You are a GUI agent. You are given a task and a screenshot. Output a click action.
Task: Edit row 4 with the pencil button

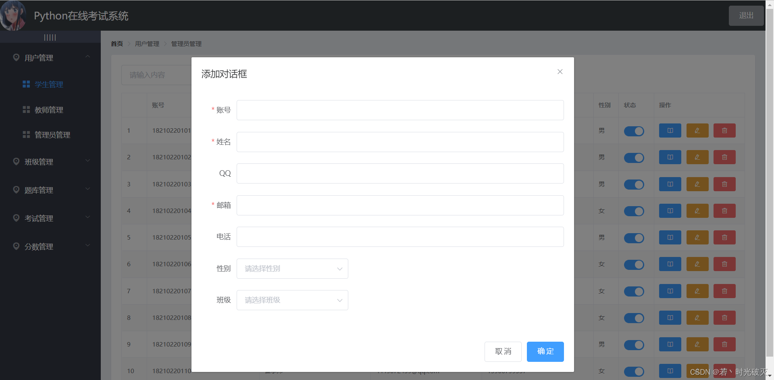(697, 211)
